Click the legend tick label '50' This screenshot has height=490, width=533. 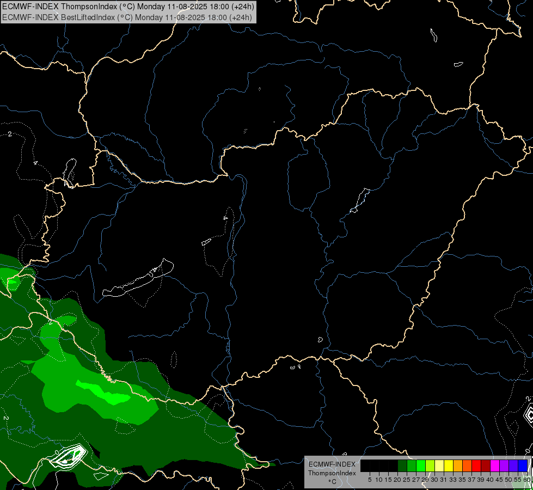[x=509, y=480]
